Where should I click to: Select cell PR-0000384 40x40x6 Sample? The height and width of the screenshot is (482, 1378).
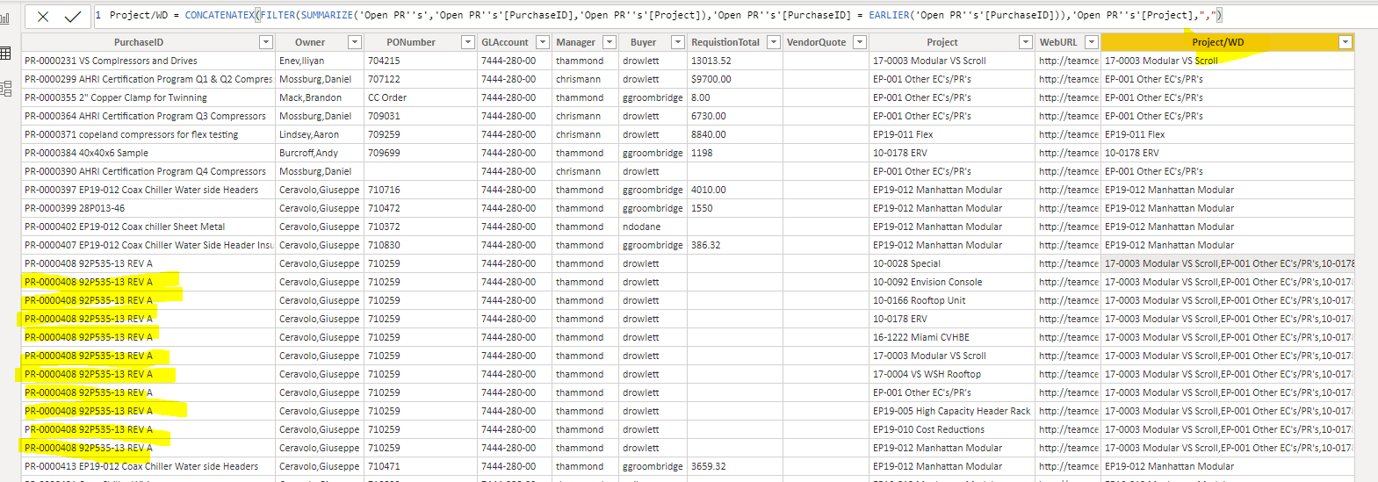pyautogui.click(x=148, y=153)
